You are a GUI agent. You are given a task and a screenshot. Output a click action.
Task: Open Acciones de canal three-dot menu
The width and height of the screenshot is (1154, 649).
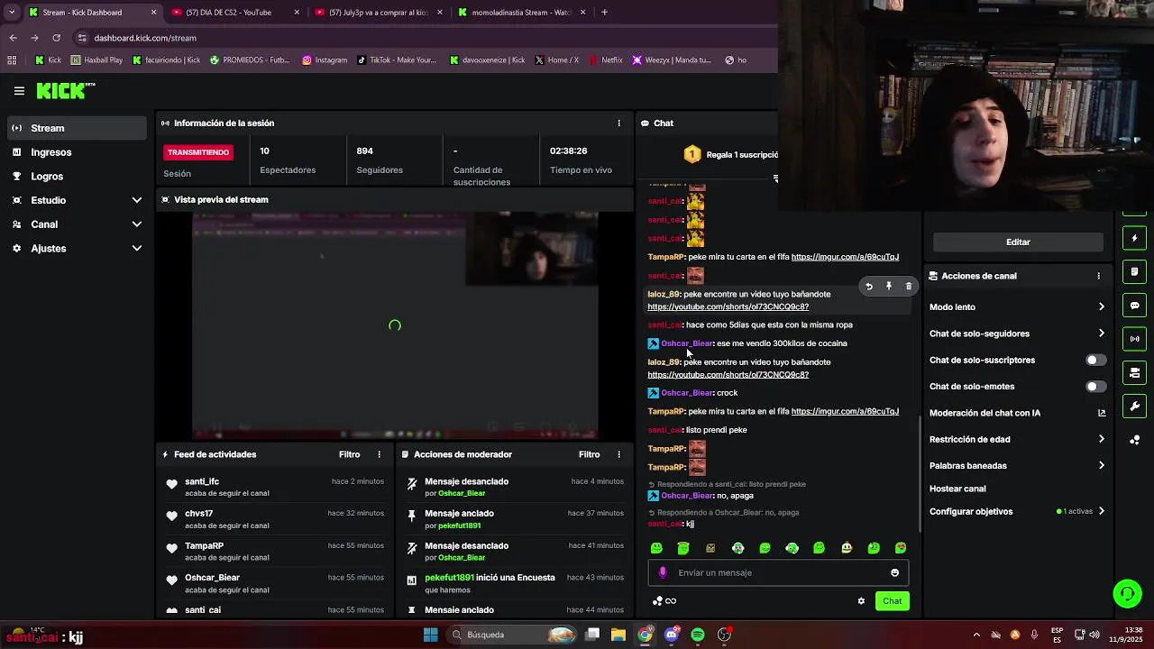point(1098,276)
